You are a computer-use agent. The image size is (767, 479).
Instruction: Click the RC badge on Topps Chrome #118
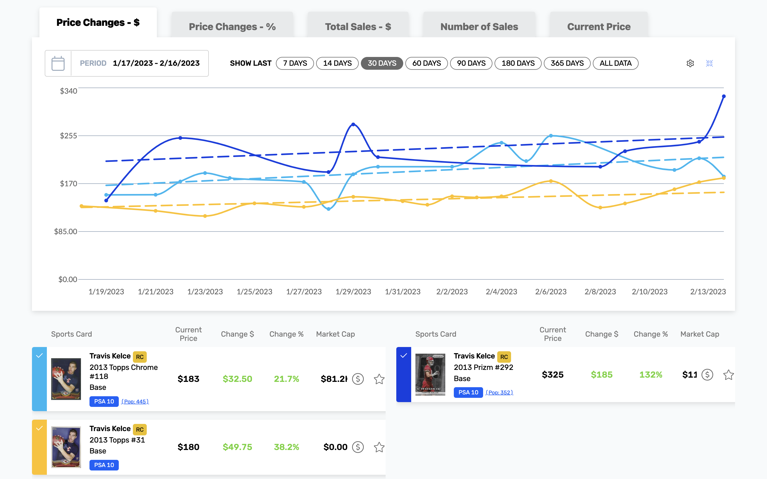[140, 357]
